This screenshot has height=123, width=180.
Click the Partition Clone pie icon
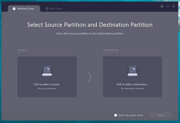(x=14, y=9)
